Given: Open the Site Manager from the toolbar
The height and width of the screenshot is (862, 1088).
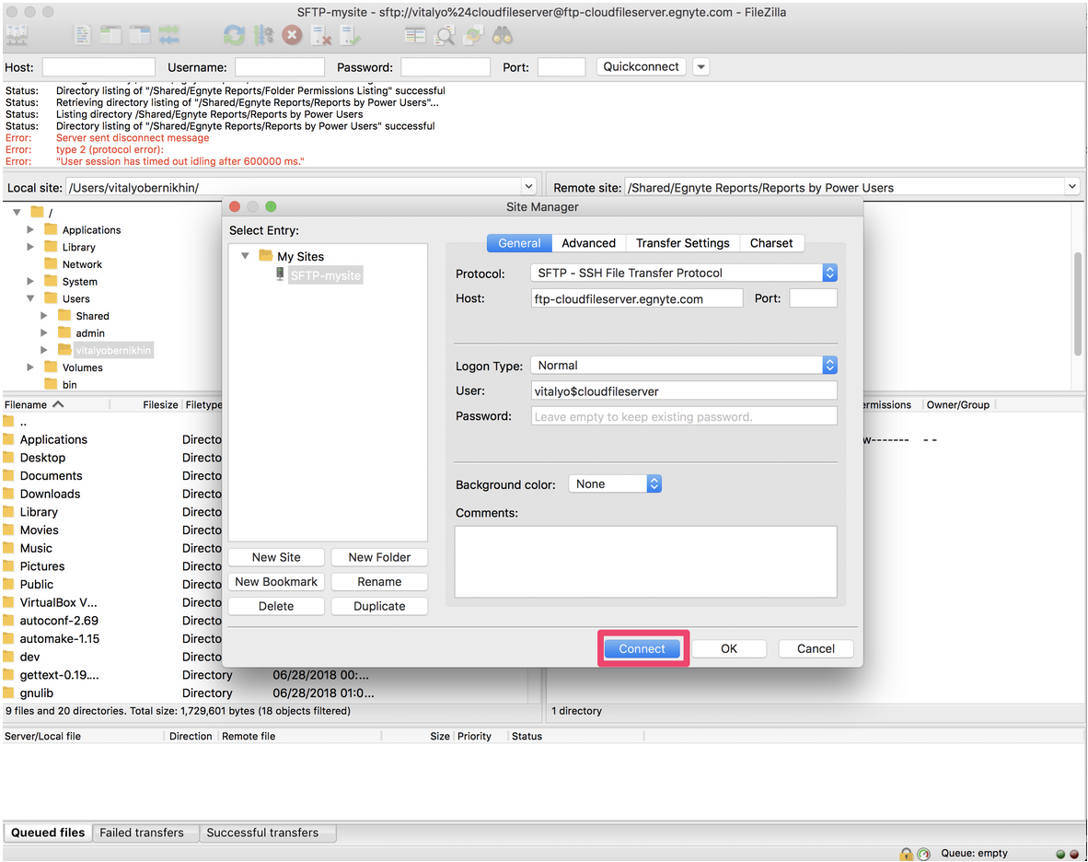Looking at the screenshot, I should (x=17, y=35).
